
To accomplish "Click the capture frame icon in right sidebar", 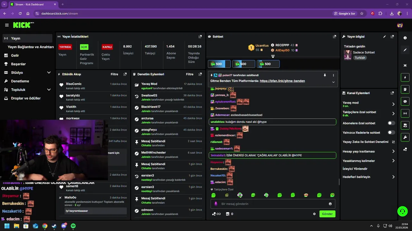I will (405, 65).
